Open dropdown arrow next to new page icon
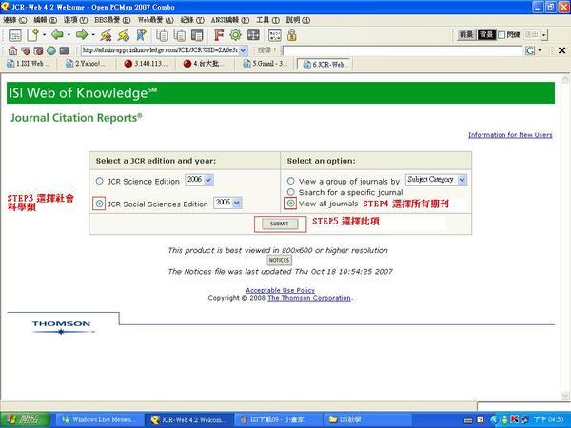The image size is (571, 428). (x=44, y=35)
